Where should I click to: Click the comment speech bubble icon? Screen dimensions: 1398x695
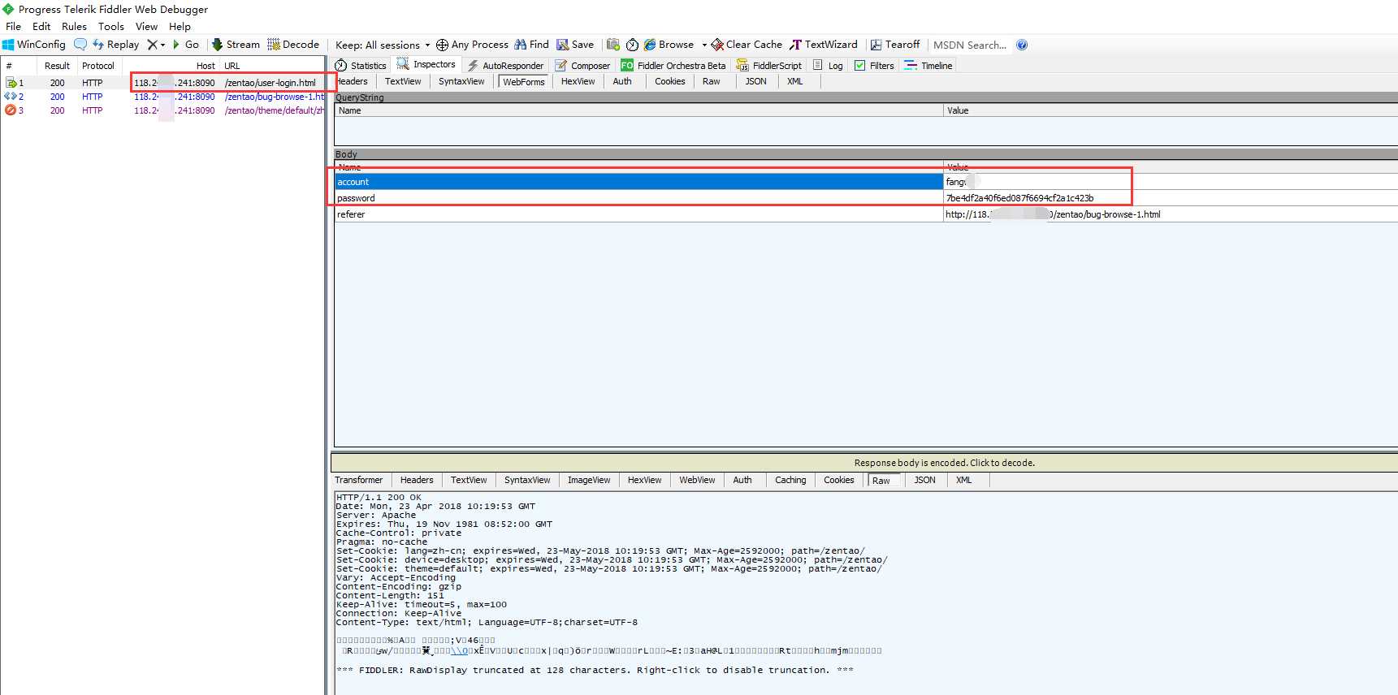80,45
